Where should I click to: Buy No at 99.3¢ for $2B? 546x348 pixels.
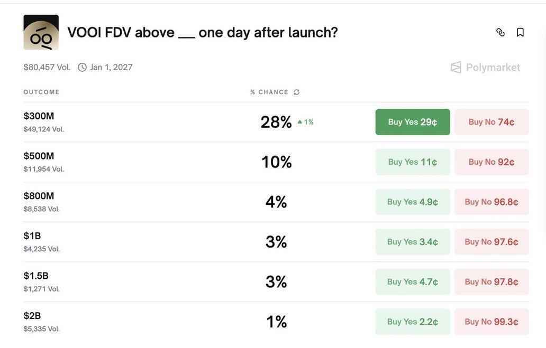click(x=492, y=322)
